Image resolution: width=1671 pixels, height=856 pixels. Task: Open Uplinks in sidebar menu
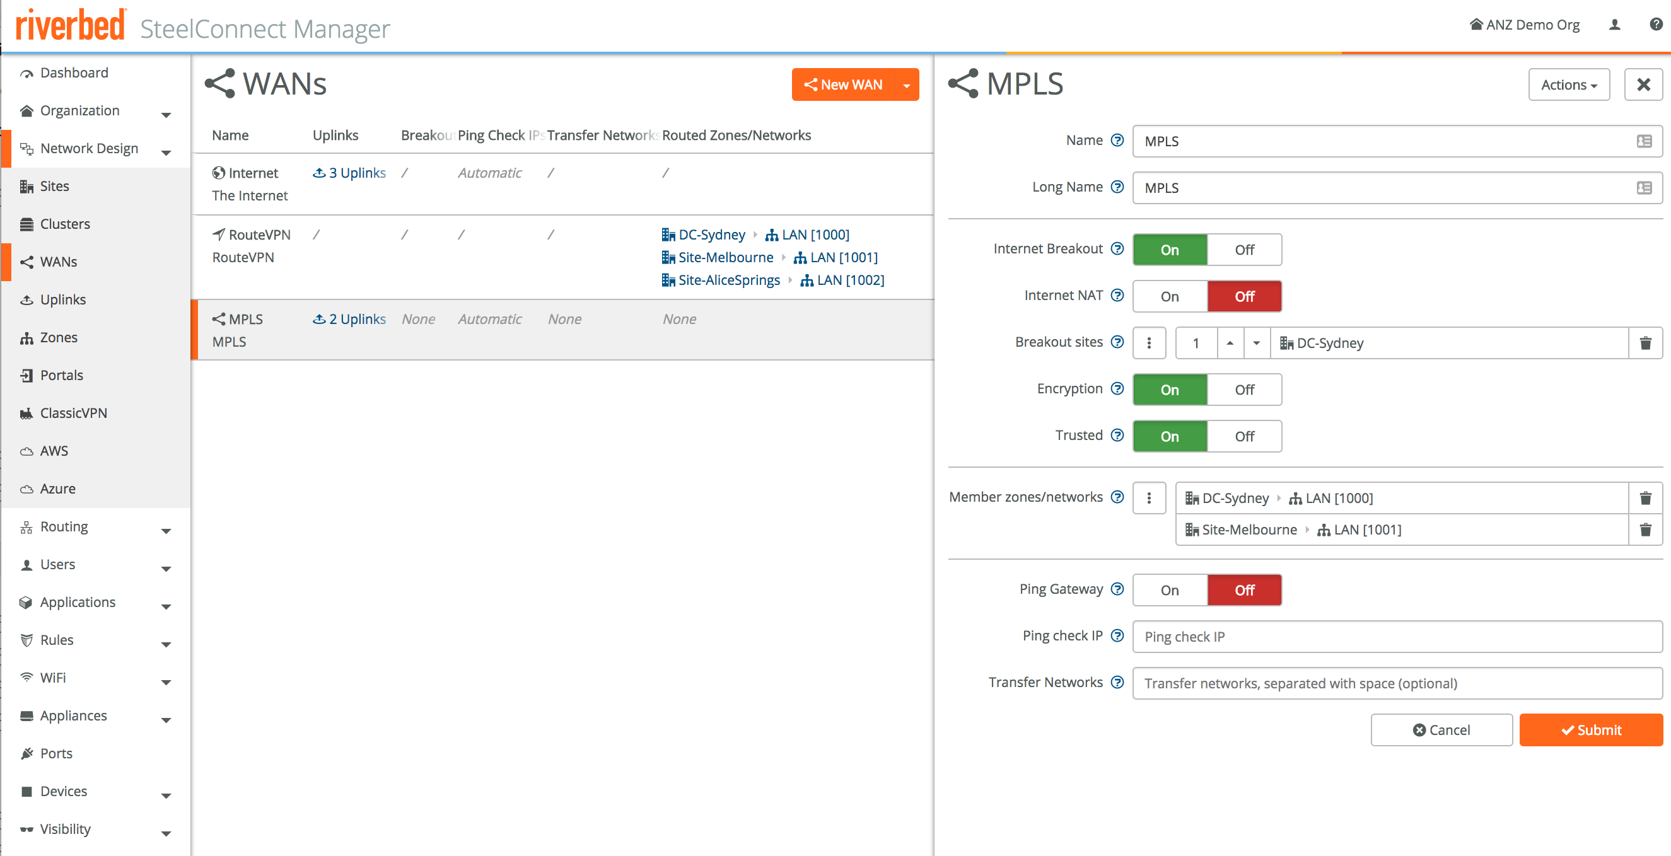62,300
